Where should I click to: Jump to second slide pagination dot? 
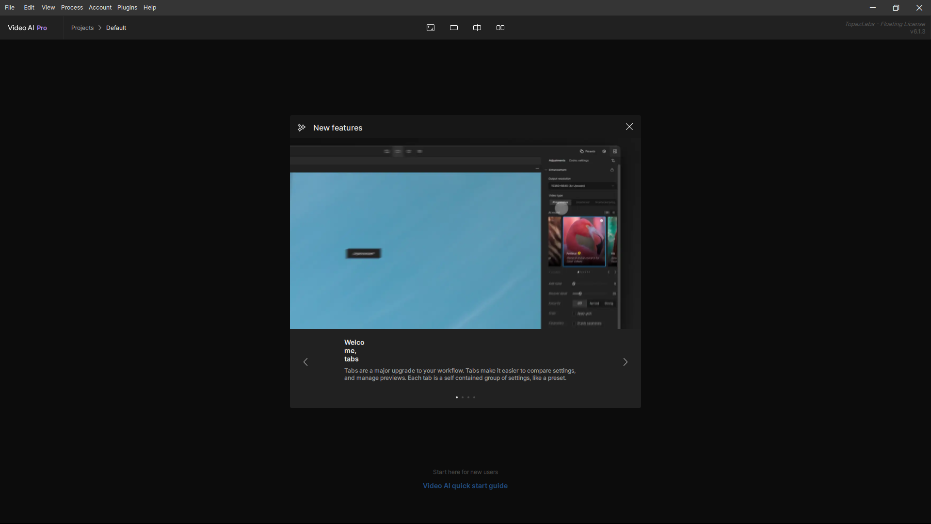click(x=463, y=397)
